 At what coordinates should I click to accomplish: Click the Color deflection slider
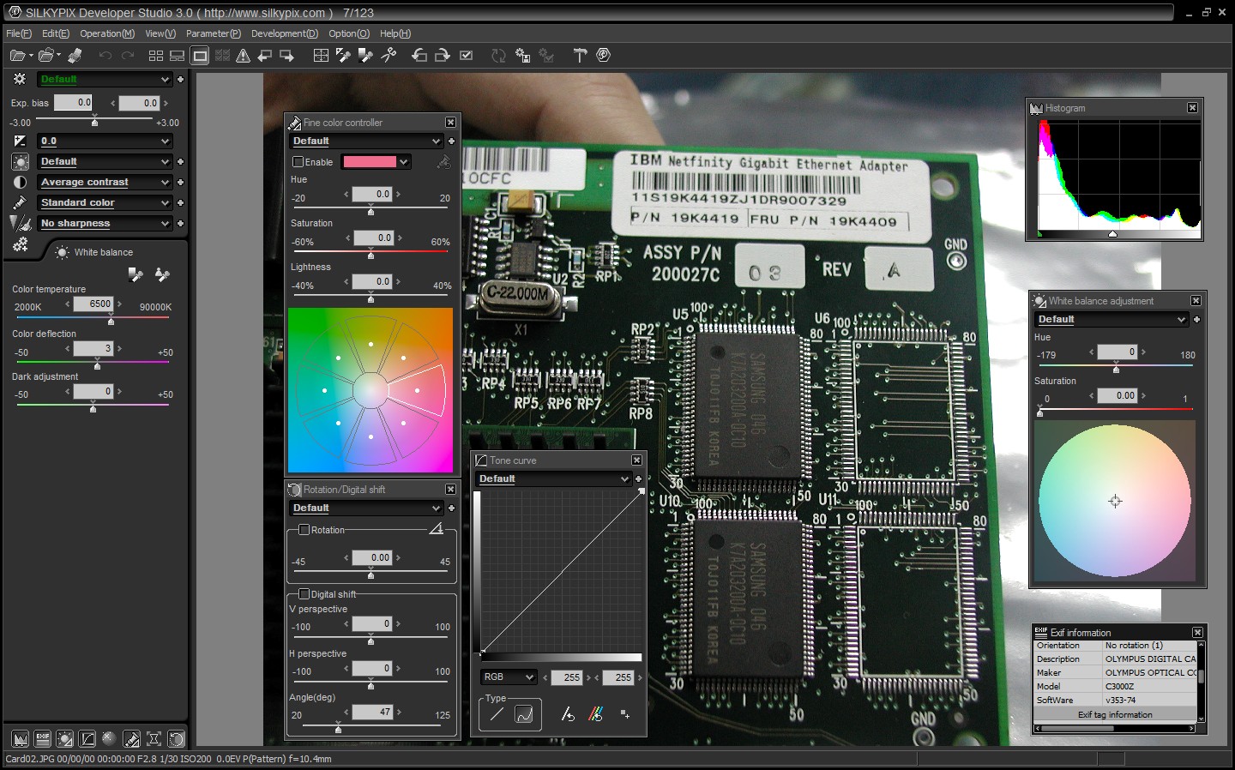93,363
